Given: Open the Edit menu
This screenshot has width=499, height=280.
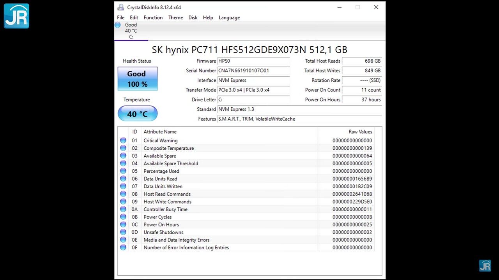Looking at the screenshot, I should [x=134, y=17].
